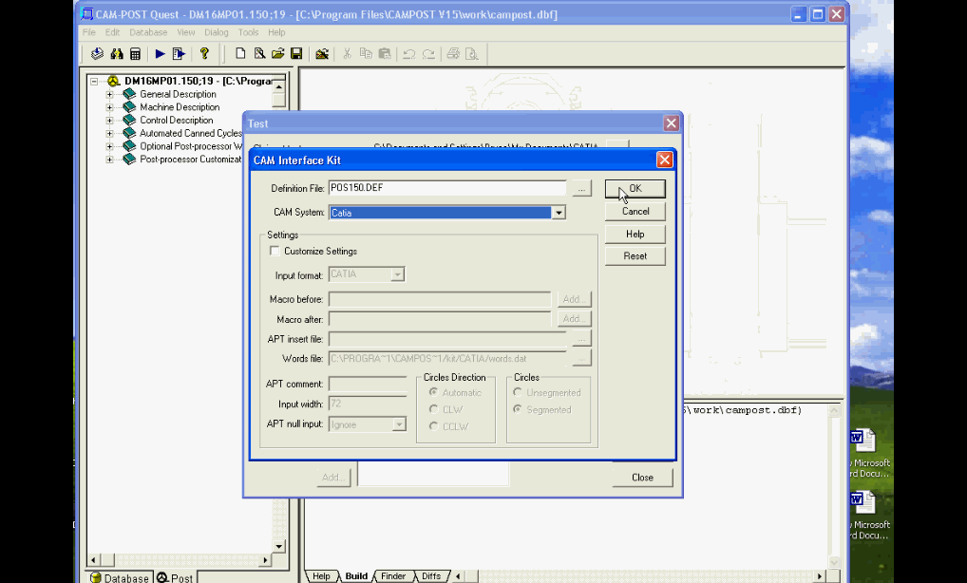
Task: Enable the Customize Settings checkbox
Action: [275, 251]
